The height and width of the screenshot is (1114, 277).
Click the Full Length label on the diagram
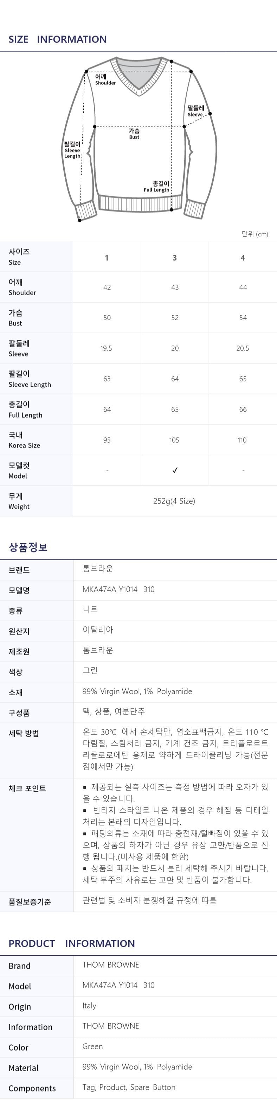click(156, 186)
